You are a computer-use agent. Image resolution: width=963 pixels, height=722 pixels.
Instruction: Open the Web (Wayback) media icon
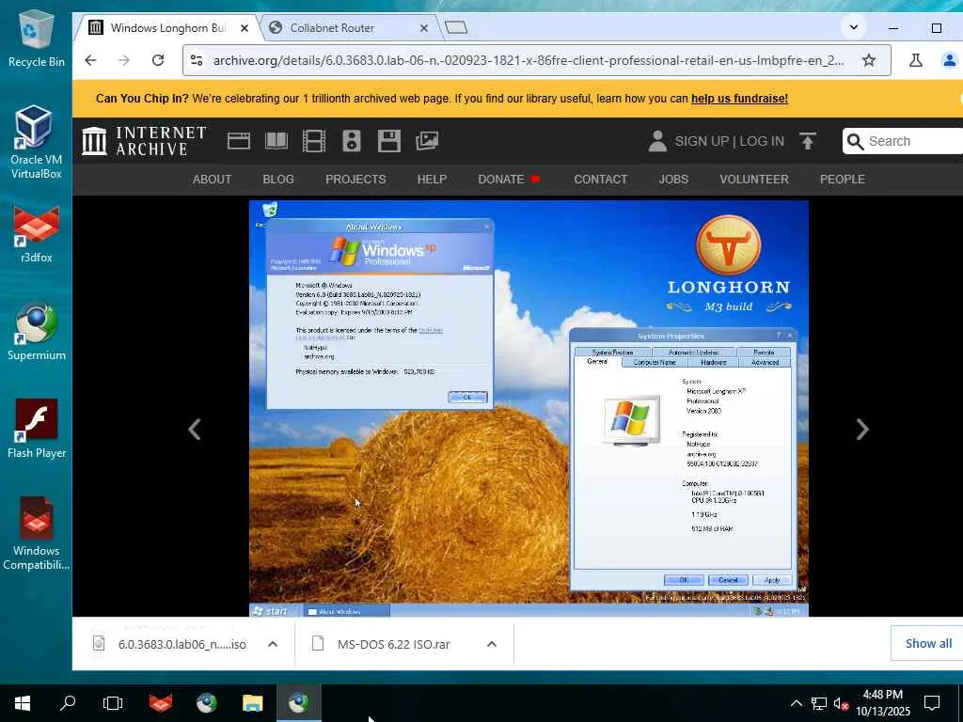[238, 141]
